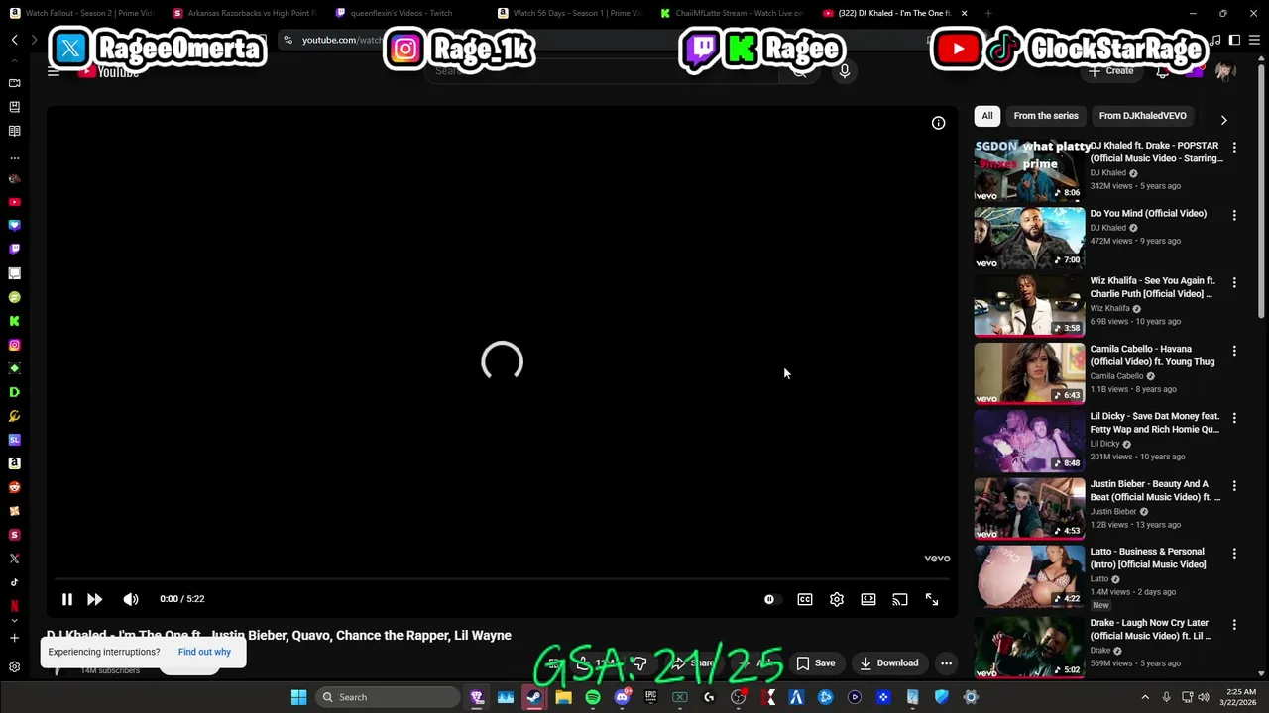Image resolution: width=1269 pixels, height=713 pixels.
Task: Click the taskbar Search box
Action: (x=389, y=697)
